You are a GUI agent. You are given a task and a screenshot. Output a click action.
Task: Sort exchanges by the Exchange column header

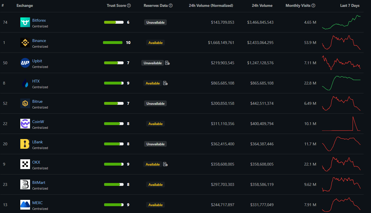pyautogui.click(x=25, y=5)
